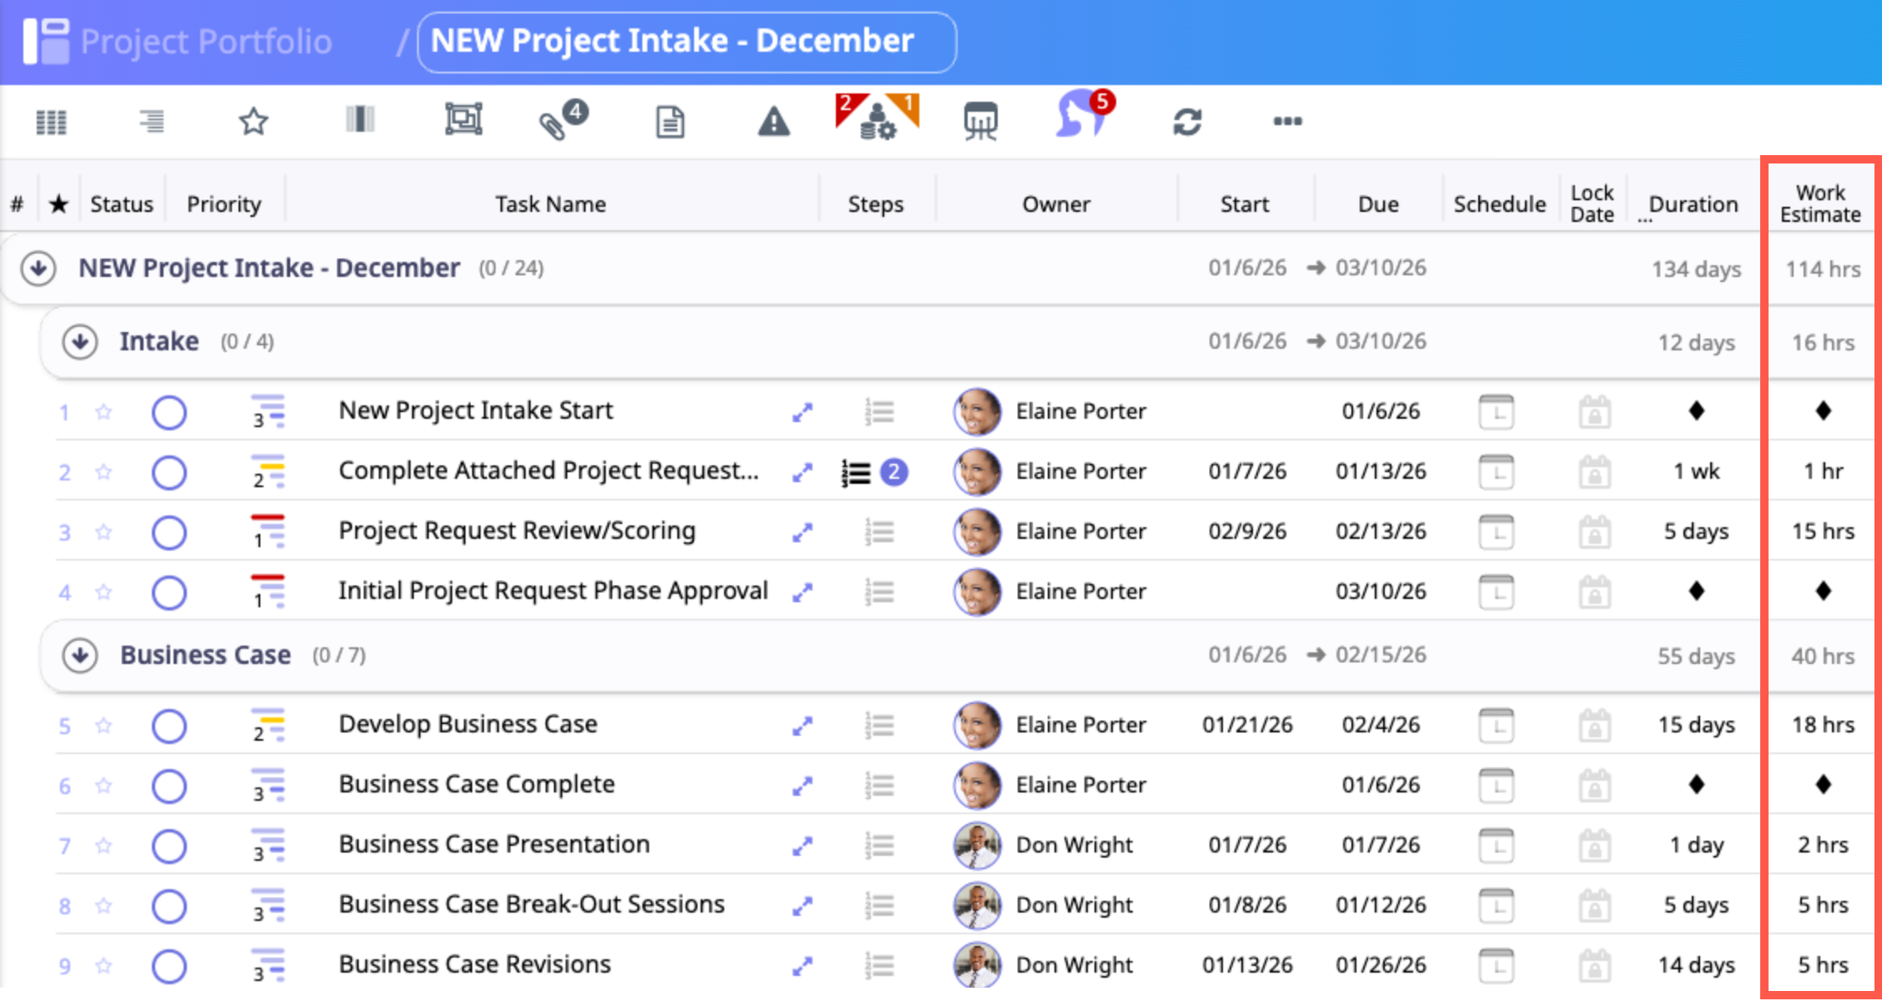Open the conversations icon with 5 badge
Screen dimensions: 1882x1001
[1082, 117]
